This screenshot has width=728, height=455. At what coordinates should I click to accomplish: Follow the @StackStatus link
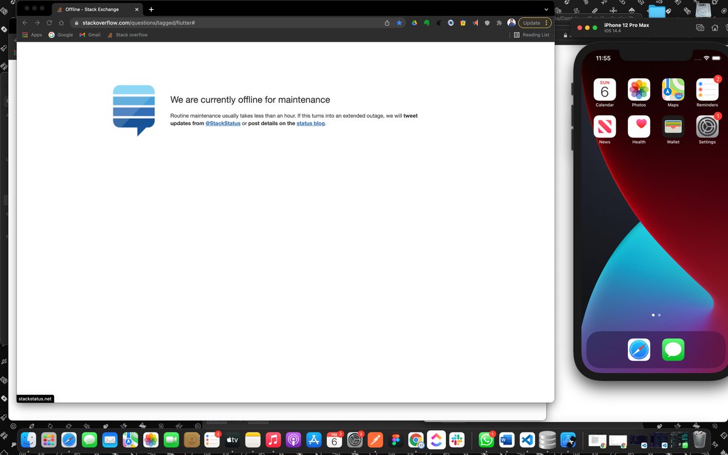(223, 123)
